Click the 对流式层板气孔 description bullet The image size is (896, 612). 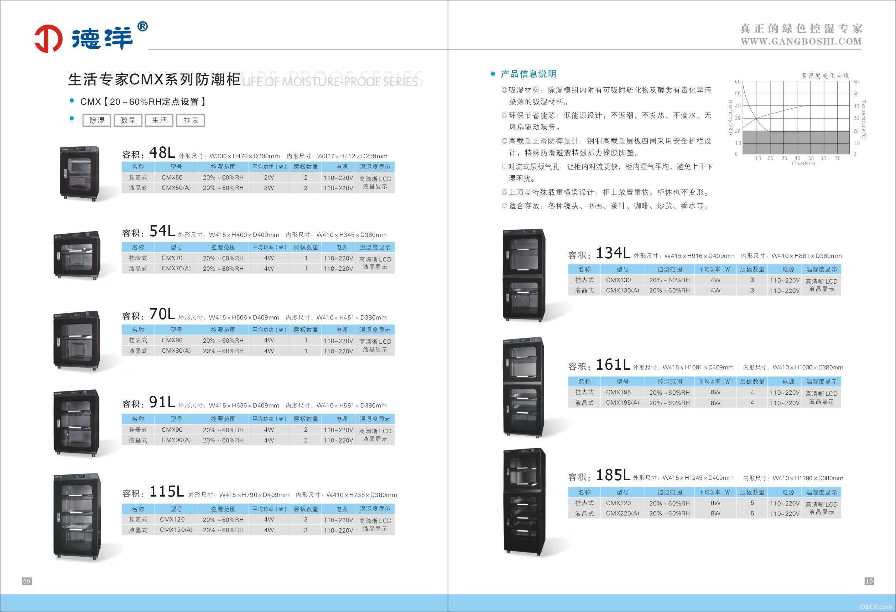(607, 172)
